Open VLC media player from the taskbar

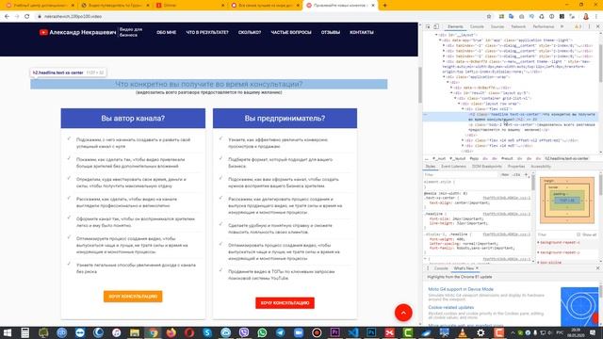(463, 332)
